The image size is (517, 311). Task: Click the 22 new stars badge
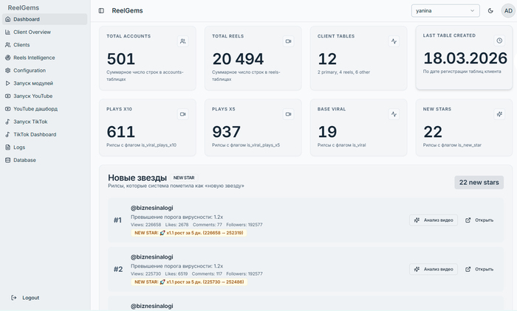click(x=479, y=182)
